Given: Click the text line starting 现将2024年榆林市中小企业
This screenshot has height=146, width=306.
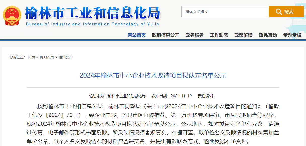Looking at the screenshot, I should pyautogui.click(x=153, y=124).
